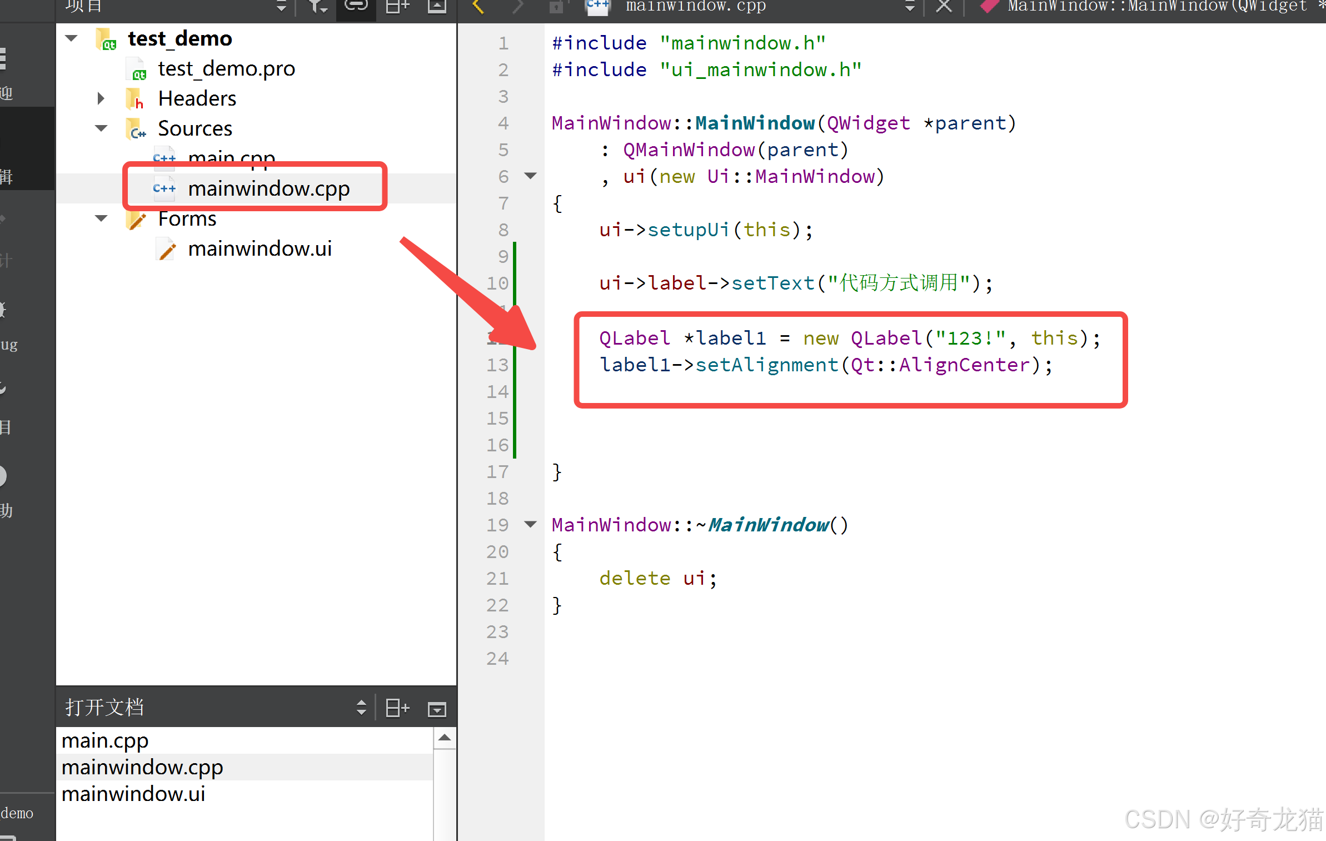Viewport: 1326px width, 841px height.
Task: Collapse the Forms folder
Action: click(x=101, y=218)
